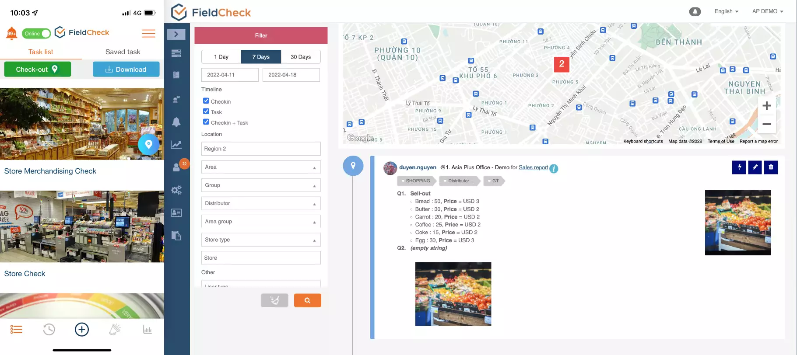
Task: Click the trash delete button on report
Action: (x=771, y=167)
